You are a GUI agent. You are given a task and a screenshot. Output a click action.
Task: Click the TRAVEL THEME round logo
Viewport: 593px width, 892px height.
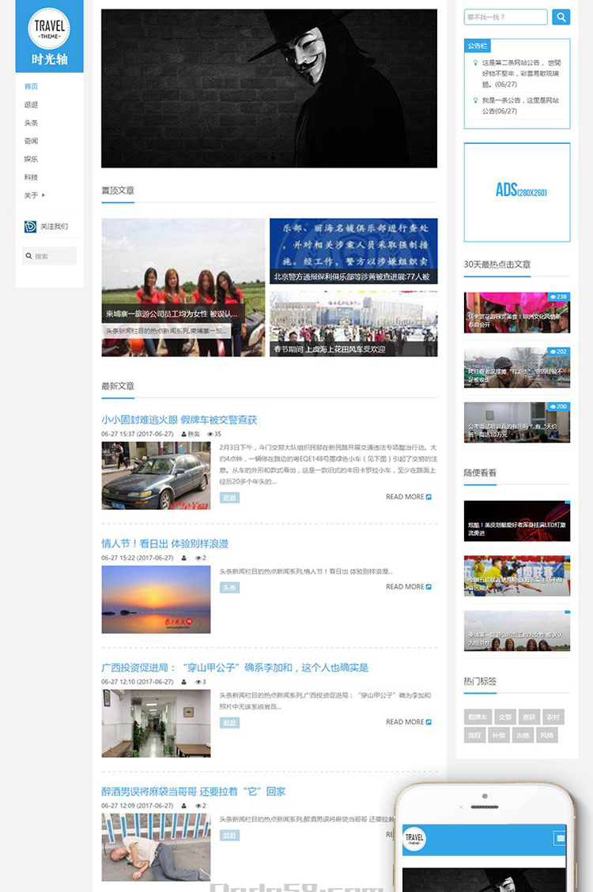tap(50, 28)
